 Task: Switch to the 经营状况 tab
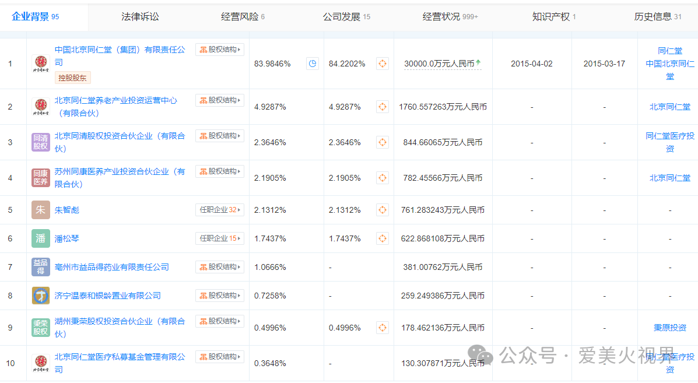[450, 17]
